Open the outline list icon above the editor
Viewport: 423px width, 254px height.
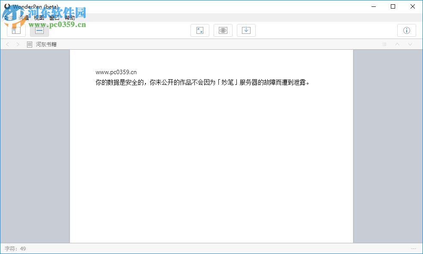384,44
